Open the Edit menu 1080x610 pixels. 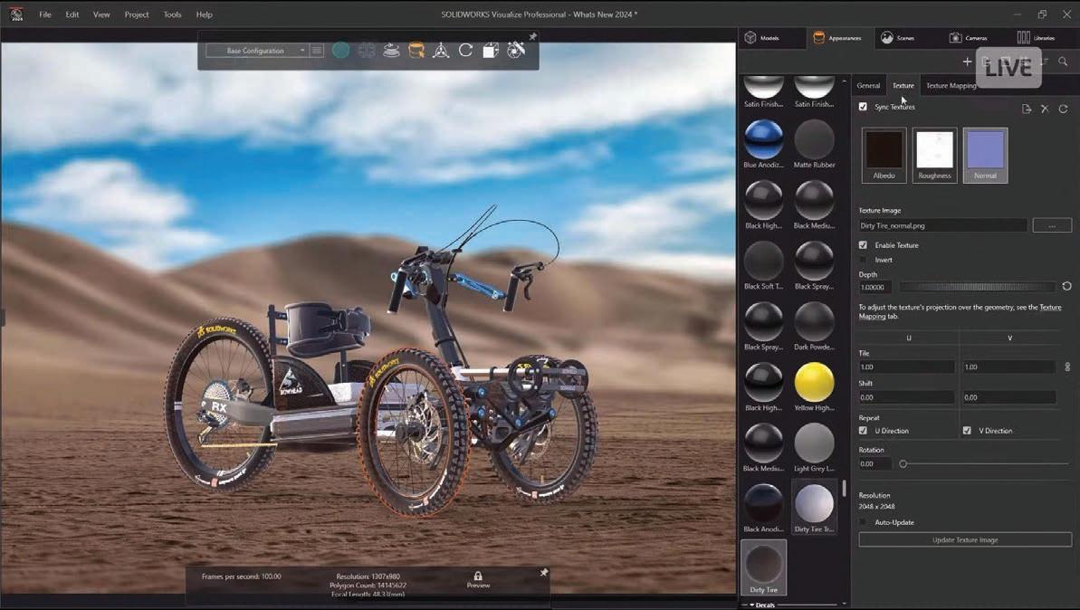(x=72, y=14)
